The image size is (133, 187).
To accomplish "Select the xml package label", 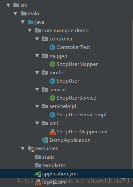I will [54, 123].
